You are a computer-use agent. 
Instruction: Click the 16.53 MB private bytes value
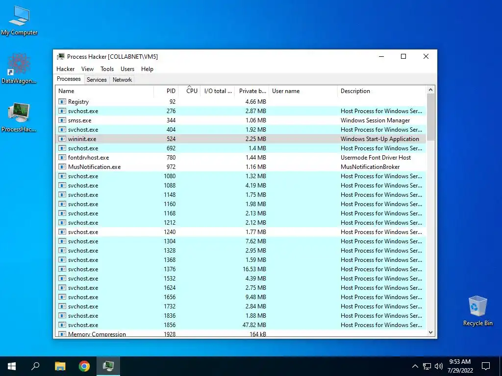click(x=254, y=269)
